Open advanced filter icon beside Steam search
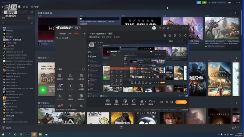This screenshot has width=244, height=137. 32,23
